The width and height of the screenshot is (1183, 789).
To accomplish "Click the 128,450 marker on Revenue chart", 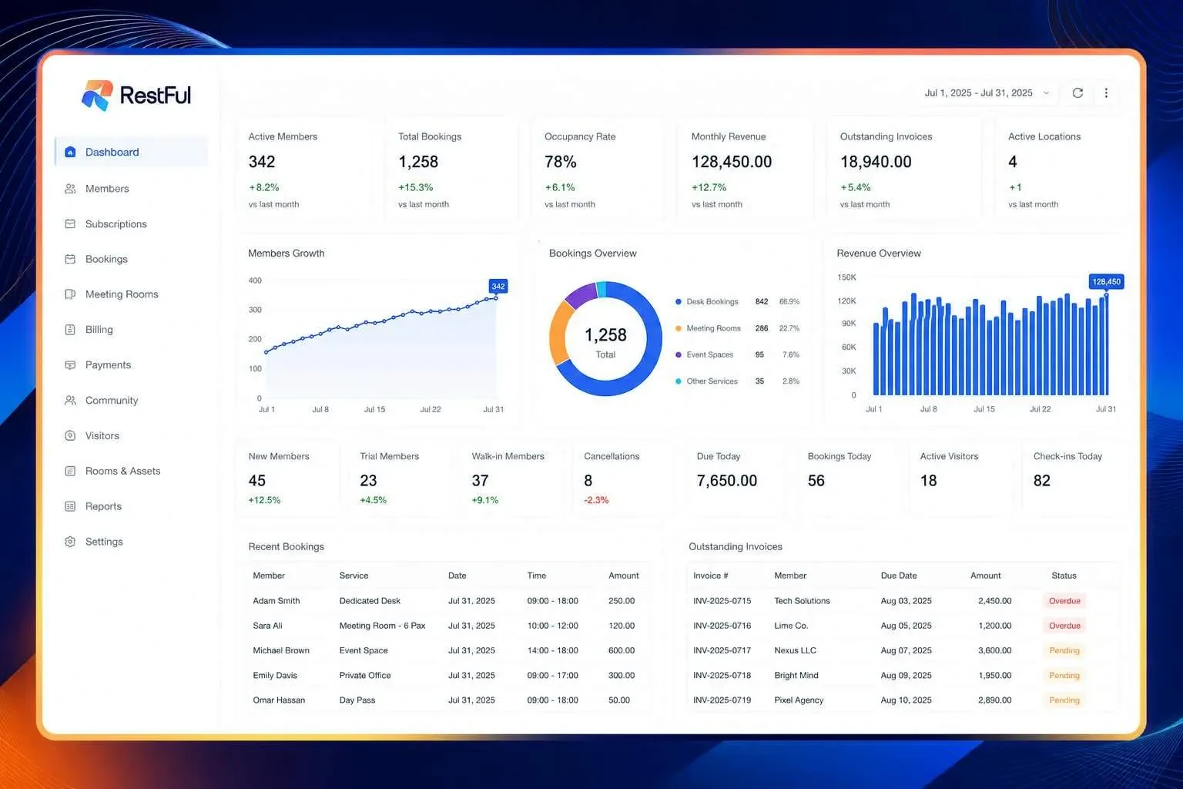I will click(1106, 282).
